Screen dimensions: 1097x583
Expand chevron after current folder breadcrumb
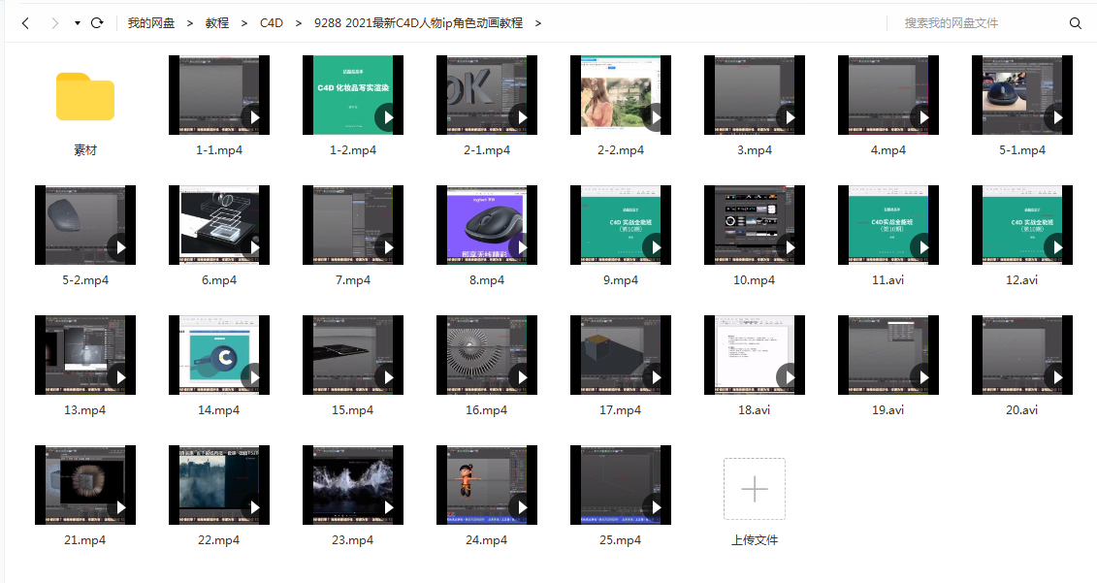point(538,22)
